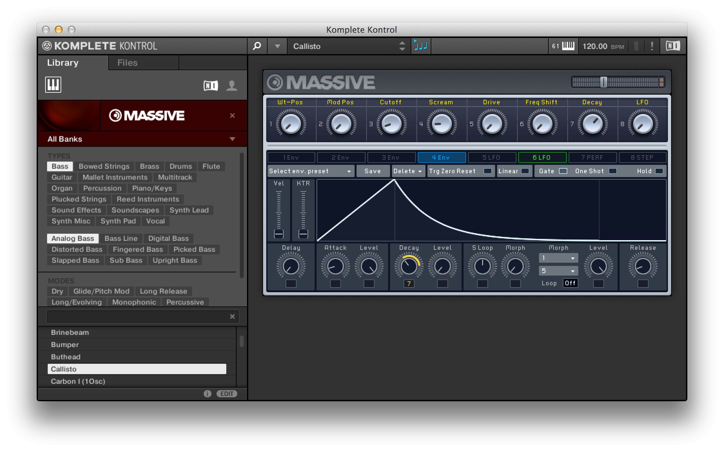724x452 pixels.
Task: Select the Bumper preset
Action: point(137,344)
